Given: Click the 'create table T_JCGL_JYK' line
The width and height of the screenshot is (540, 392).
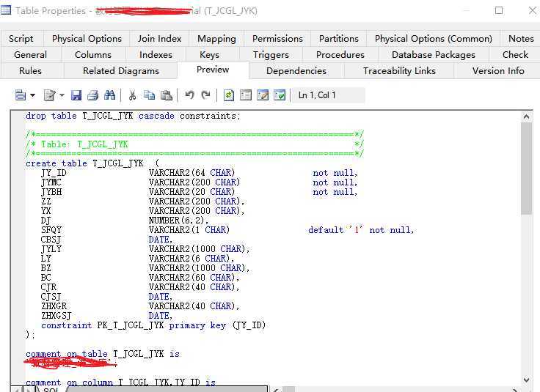Looking at the screenshot, I should tap(92, 163).
